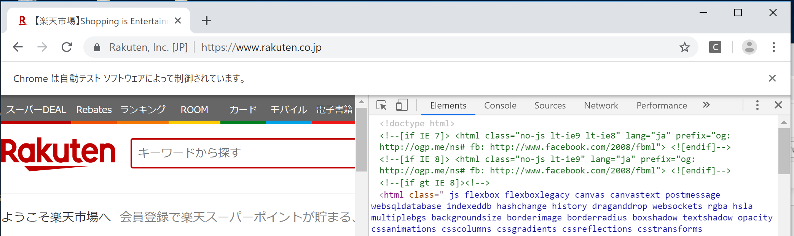Focus the キーワードから探す search field

click(244, 153)
